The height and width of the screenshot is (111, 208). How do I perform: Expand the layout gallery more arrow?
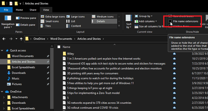coord(119,26)
